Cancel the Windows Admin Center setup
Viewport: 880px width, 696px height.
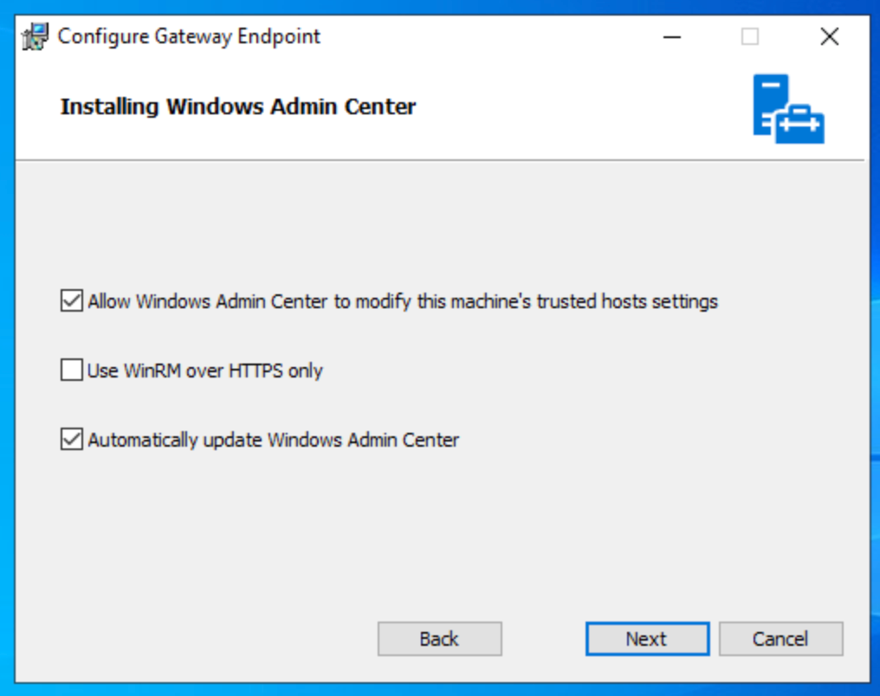click(780, 639)
